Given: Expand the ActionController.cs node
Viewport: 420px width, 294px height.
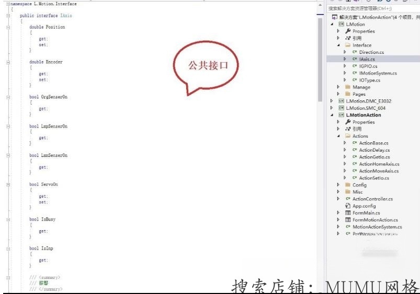Looking at the screenshot, I should (x=338, y=199).
